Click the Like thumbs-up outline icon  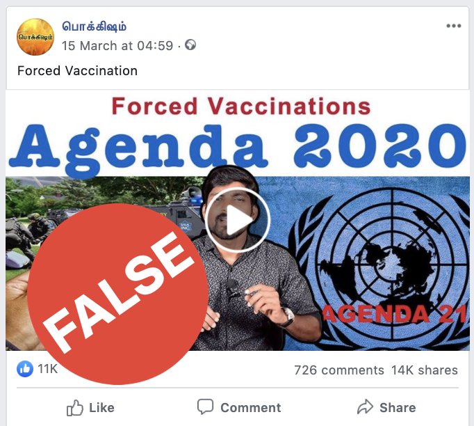[x=74, y=407]
